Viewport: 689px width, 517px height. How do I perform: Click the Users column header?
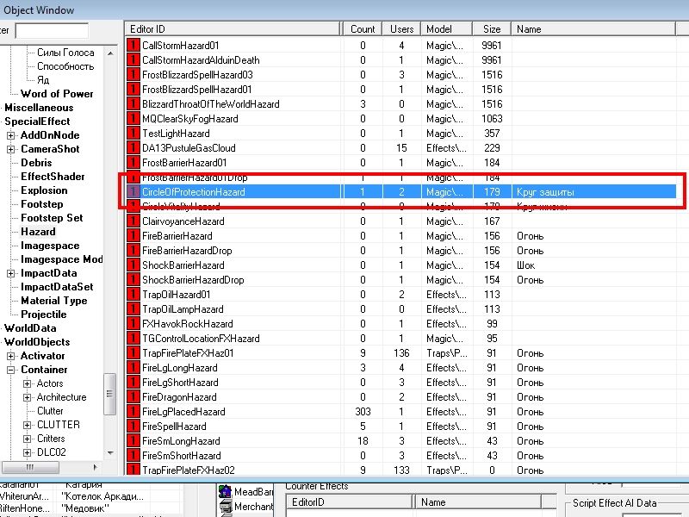coord(400,29)
